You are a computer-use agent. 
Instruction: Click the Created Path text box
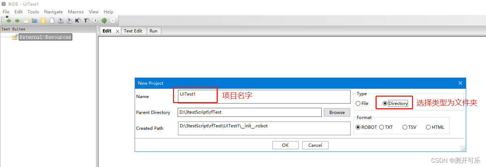[x=264, y=128]
